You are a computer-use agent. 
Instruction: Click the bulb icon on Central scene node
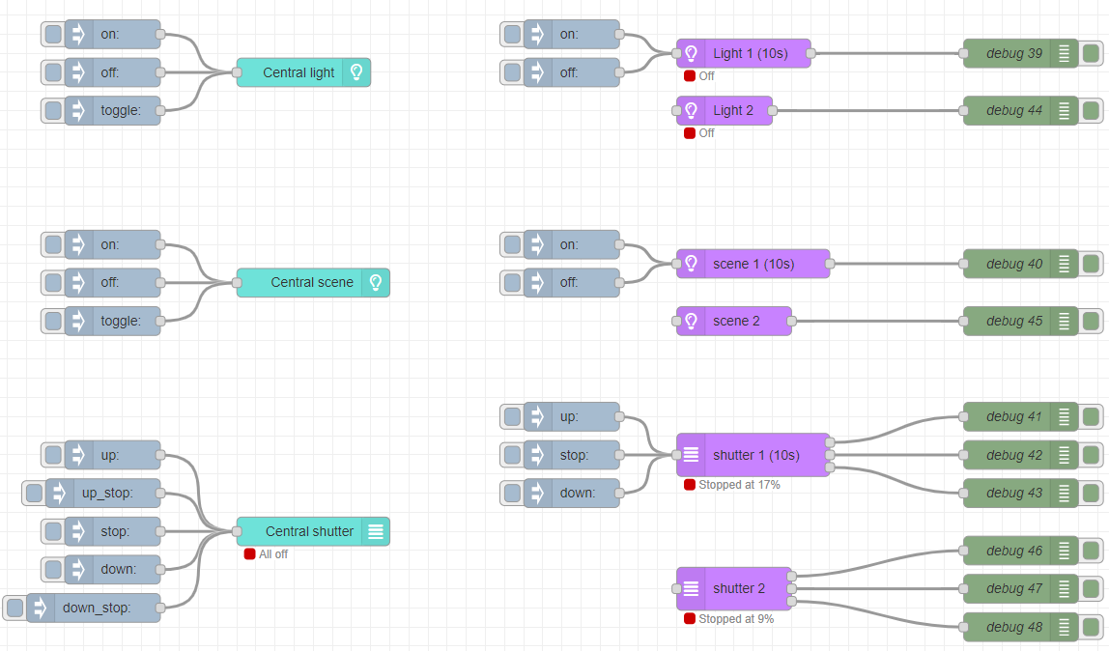pos(376,283)
